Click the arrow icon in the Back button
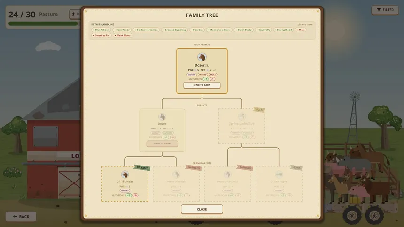 15,217
